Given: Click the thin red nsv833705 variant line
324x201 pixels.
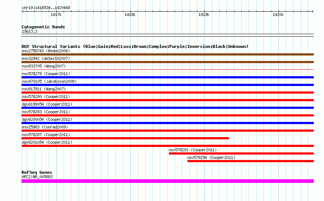Looking at the screenshot, I should [x=167, y=70].
